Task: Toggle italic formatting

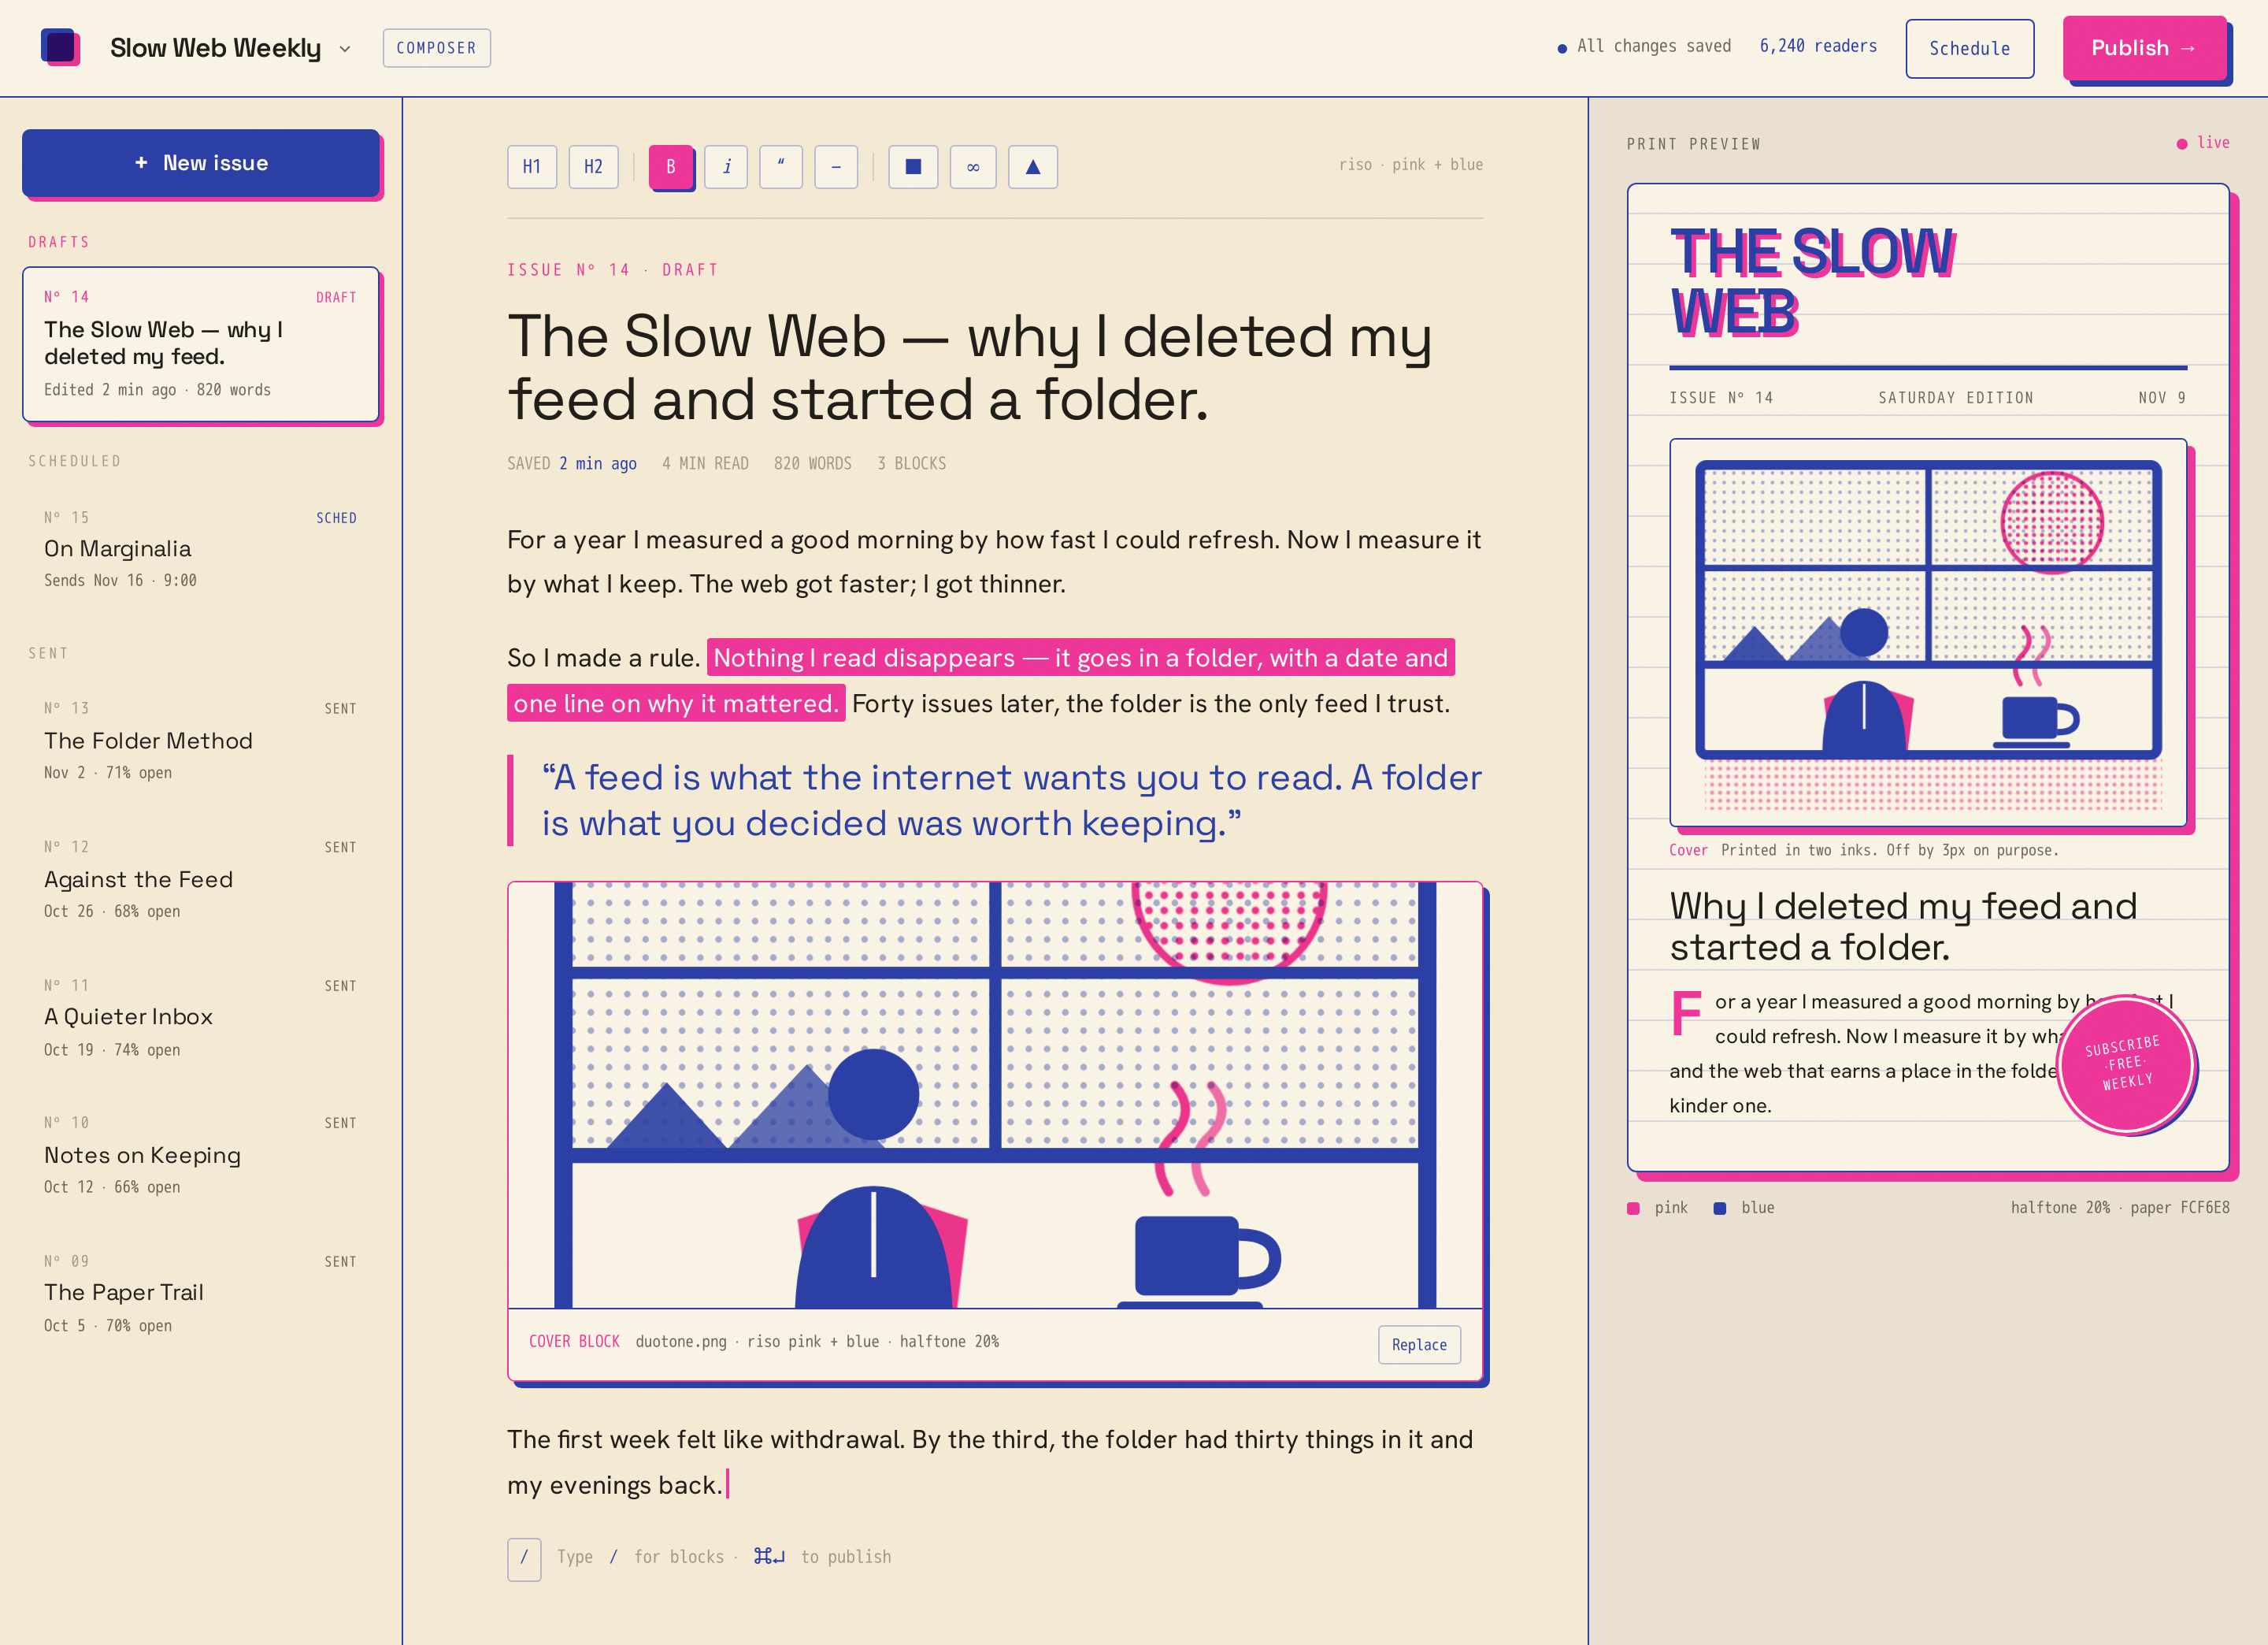Action: 726,166
